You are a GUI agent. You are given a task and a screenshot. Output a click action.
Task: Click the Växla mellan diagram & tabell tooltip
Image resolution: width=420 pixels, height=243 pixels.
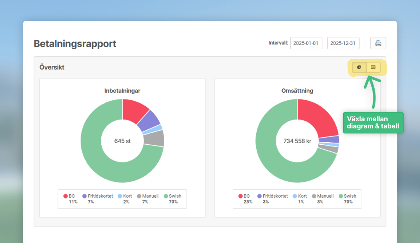click(x=373, y=123)
